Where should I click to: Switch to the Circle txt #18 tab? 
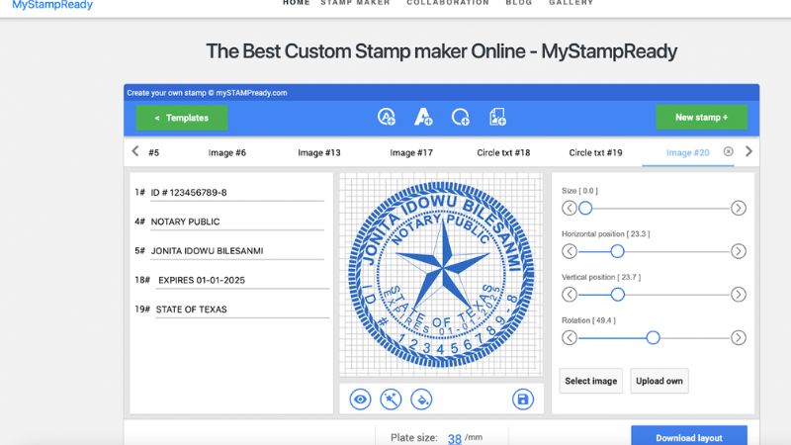[503, 153]
